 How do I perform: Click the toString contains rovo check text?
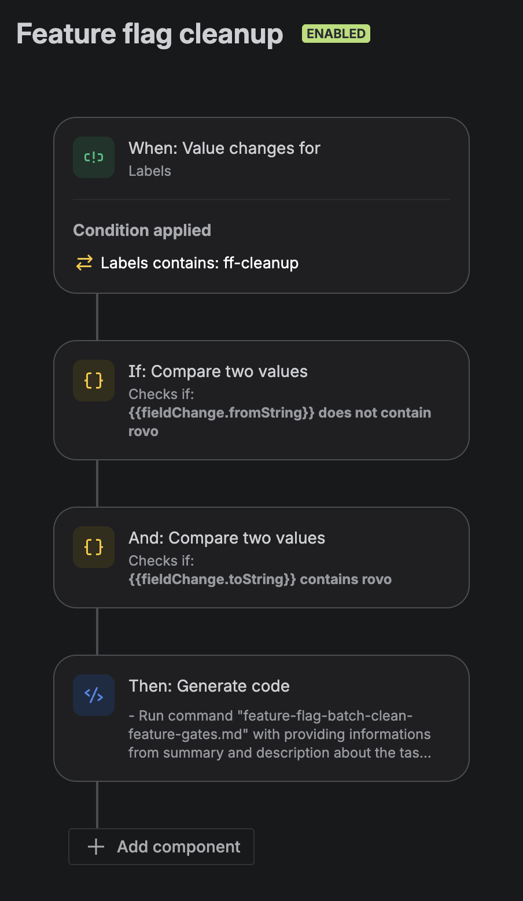260,579
